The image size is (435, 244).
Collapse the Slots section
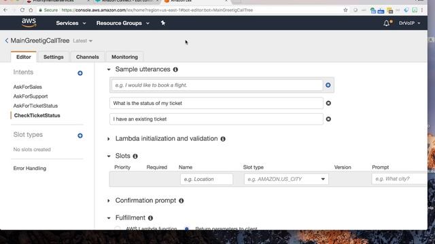pyautogui.click(x=109, y=157)
